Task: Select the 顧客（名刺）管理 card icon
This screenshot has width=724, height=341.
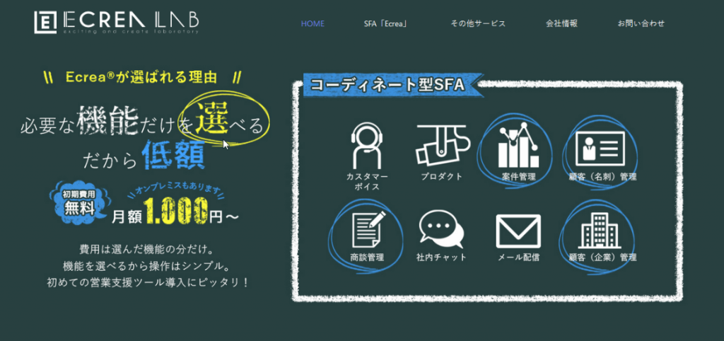Action: click(600, 147)
